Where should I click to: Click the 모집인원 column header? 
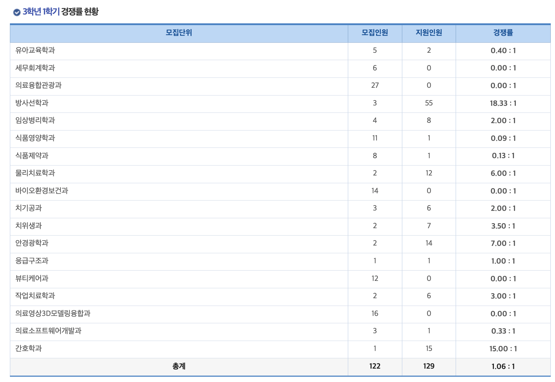[x=375, y=33]
